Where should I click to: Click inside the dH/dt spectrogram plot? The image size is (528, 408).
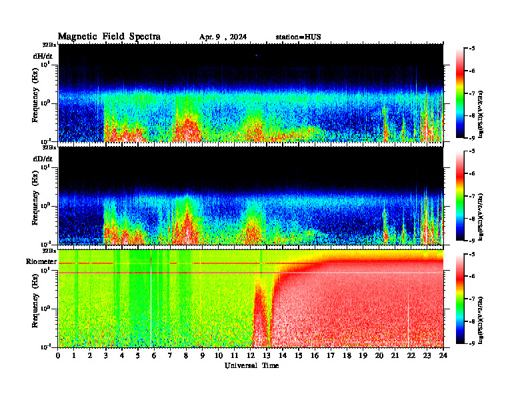click(251, 93)
